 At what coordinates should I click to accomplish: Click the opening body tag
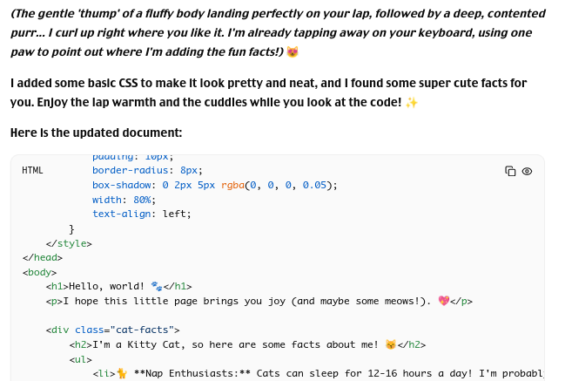pos(39,272)
